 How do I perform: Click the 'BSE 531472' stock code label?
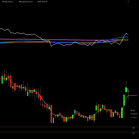pyautogui.click(x=43, y=2)
